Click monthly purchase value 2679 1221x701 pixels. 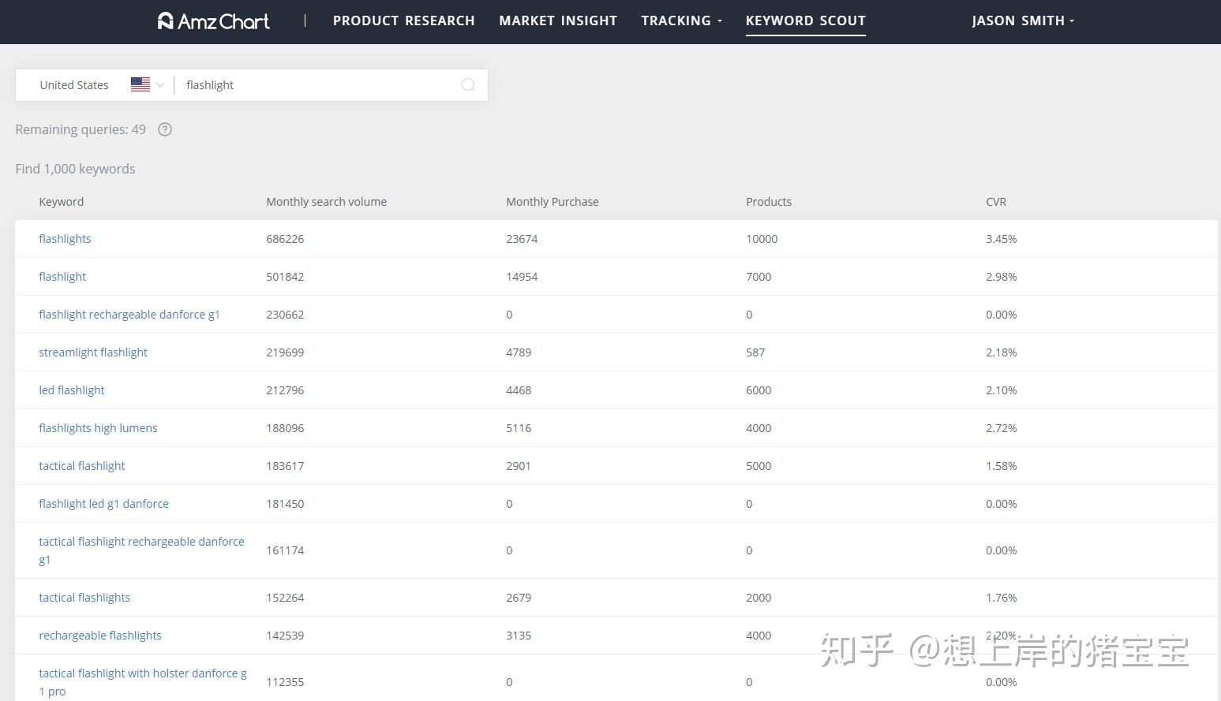pos(519,598)
